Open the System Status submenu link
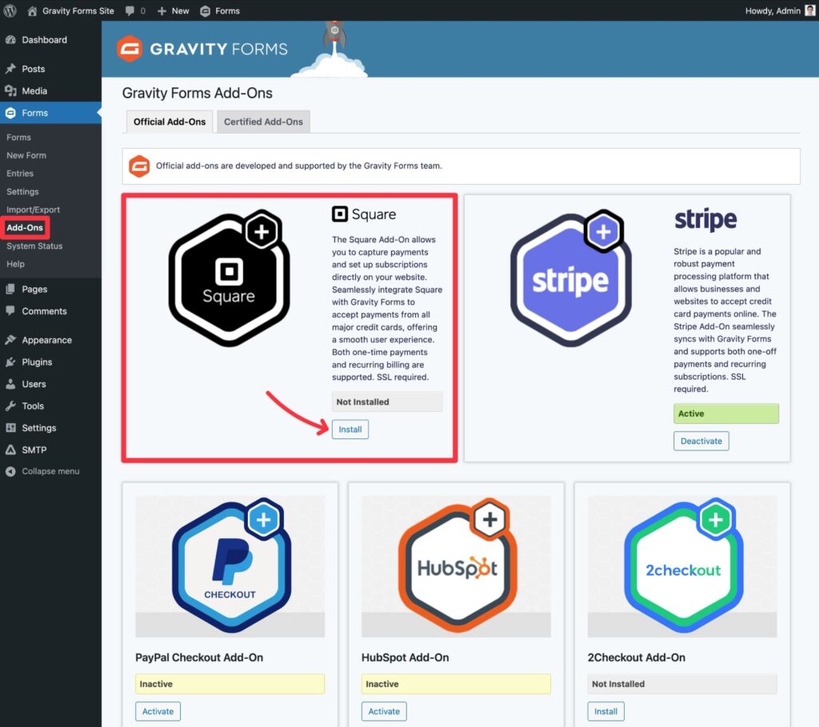This screenshot has width=819, height=727. 34,246
